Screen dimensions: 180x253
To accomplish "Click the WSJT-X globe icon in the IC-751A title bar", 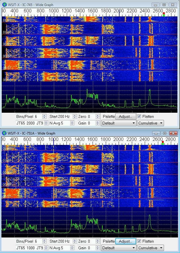I will point(4,133).
